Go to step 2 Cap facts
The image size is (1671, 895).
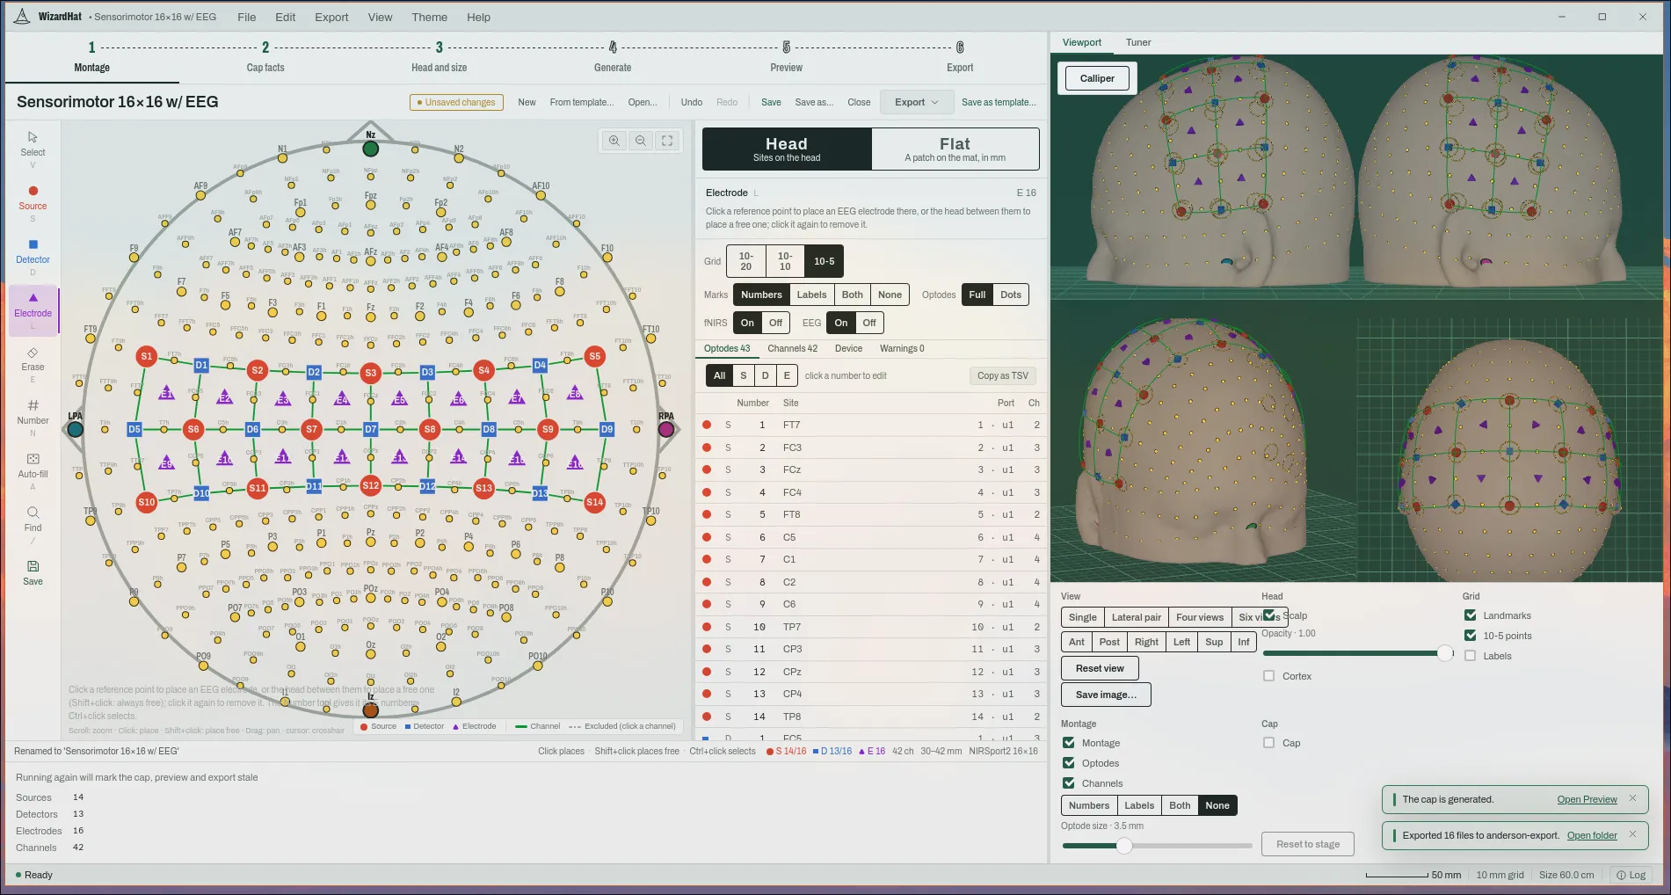[x=265, y=57]
